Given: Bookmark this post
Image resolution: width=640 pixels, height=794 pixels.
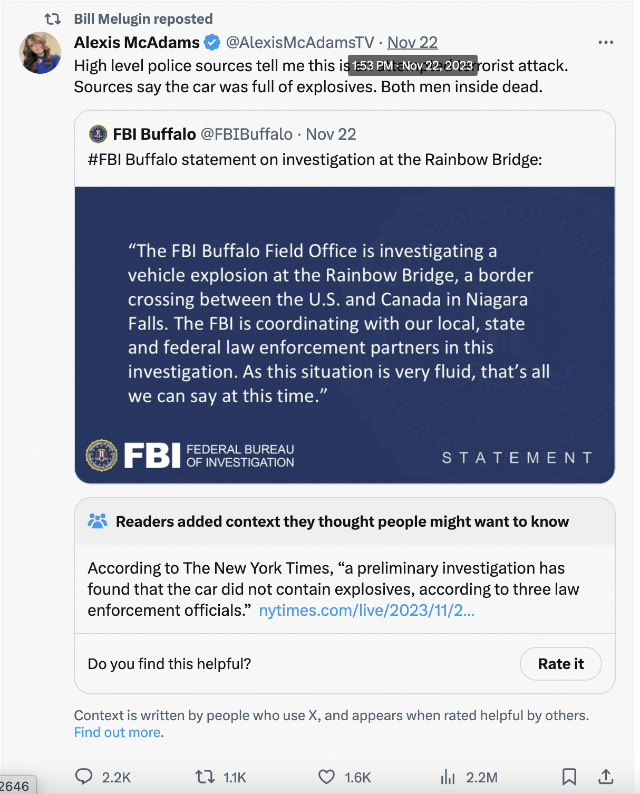Looking at the screenshot, I should (569, 777).
